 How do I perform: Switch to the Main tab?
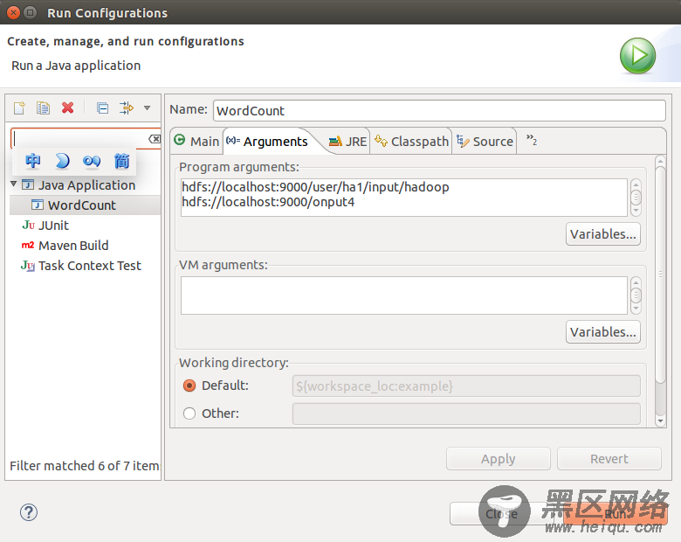[x=196, y=141]
